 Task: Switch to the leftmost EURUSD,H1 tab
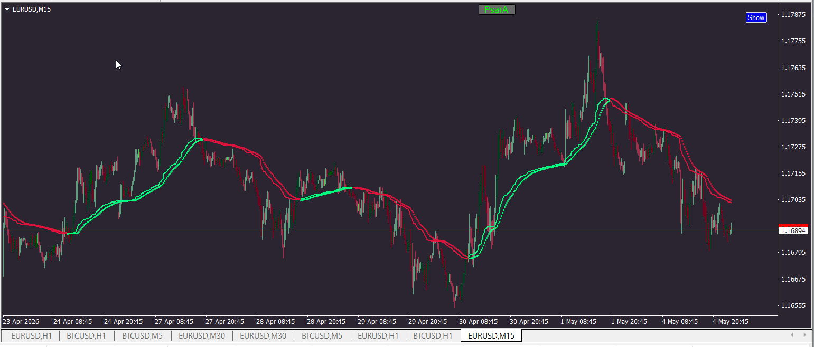point(32,335)
